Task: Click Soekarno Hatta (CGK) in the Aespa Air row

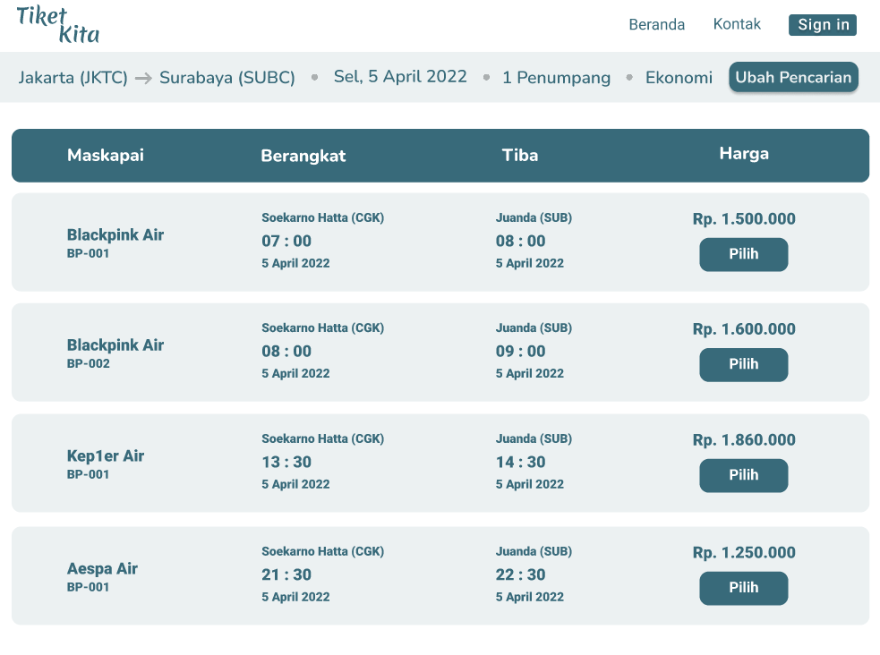Action: pos(322,551)
